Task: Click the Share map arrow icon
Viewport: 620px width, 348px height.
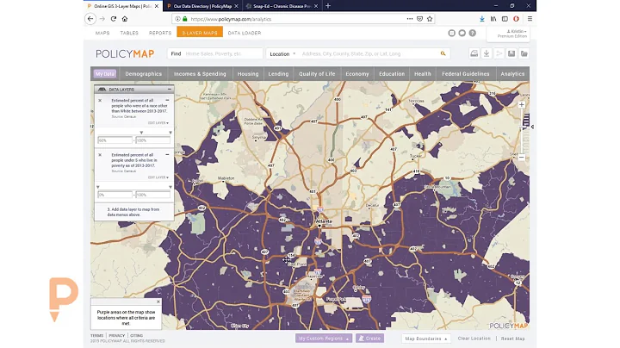Action: [499, 53]
